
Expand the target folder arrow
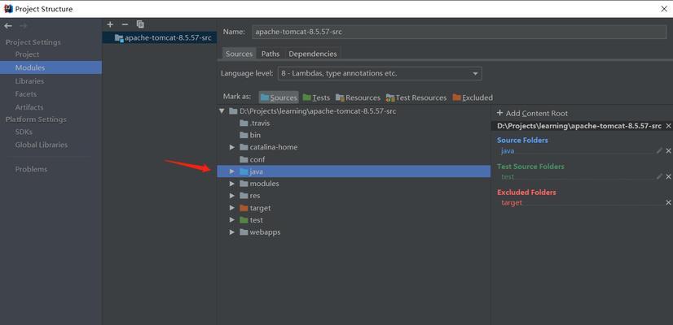tap(231, 208)
